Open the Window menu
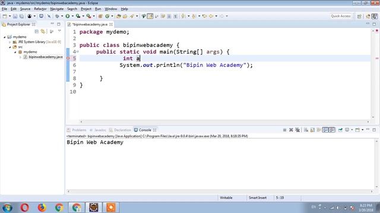The width and height of the screenshot is (380, 213). pos(111,9)
